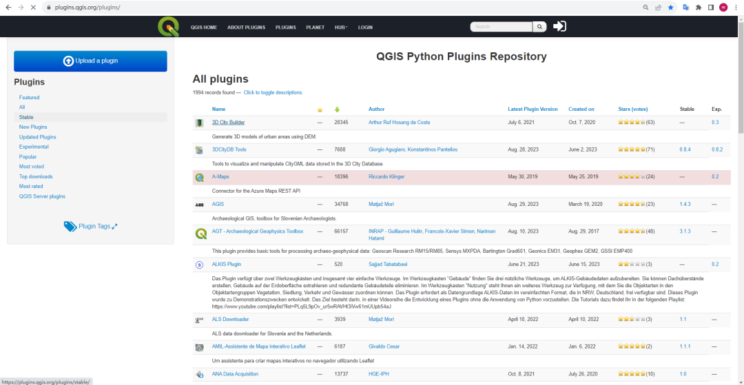Viewport: 744px width, 385px height.
Task: Toggle the browser side panel icon
Action: [711, 8]
